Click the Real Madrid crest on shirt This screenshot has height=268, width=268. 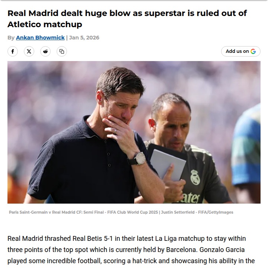[195, 177]
